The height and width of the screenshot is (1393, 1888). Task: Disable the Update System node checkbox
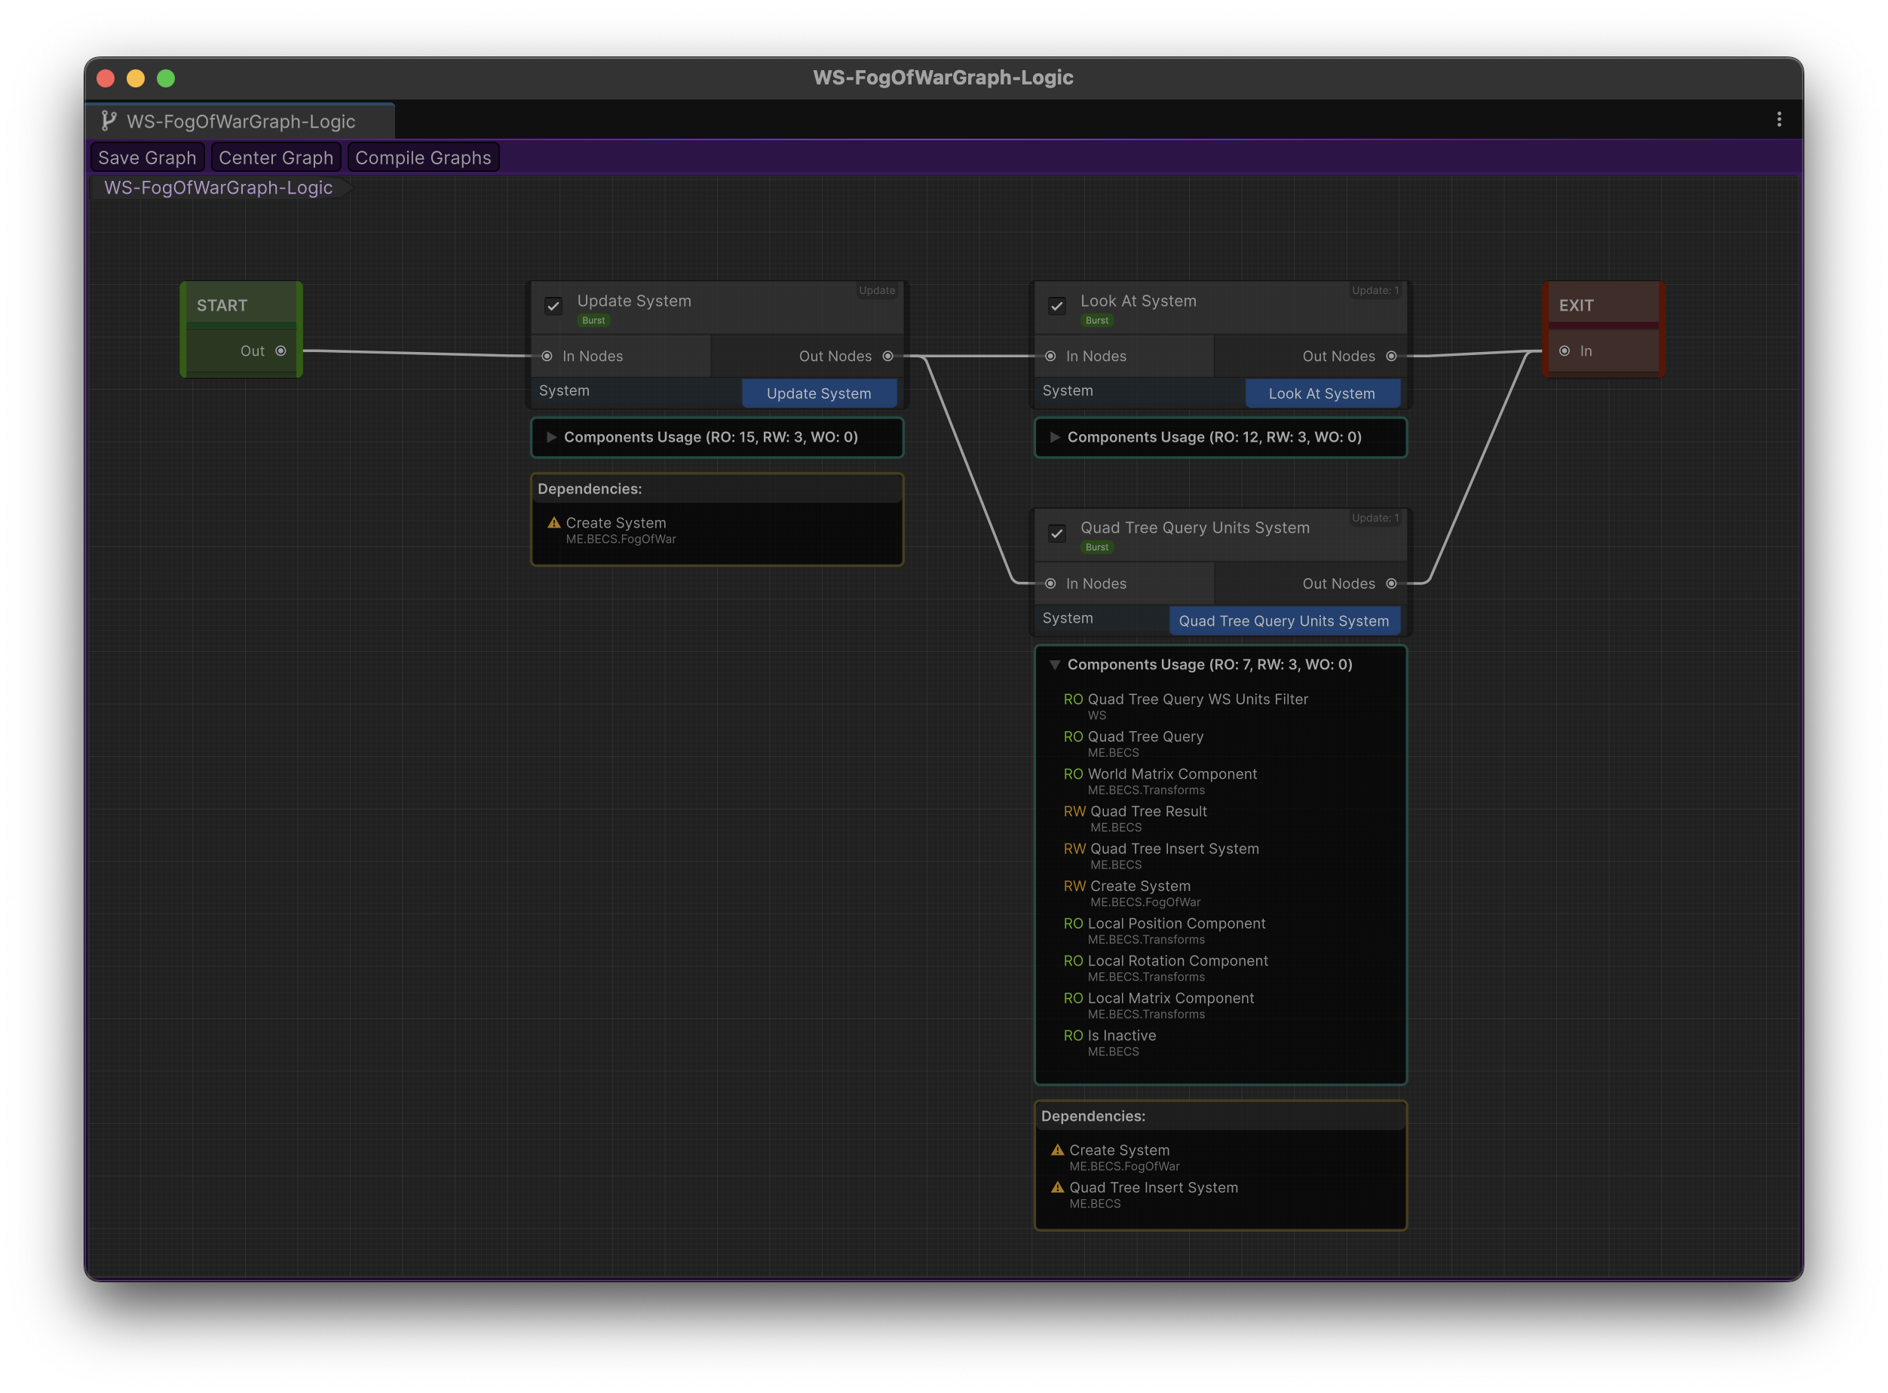(x=553, y=306)
